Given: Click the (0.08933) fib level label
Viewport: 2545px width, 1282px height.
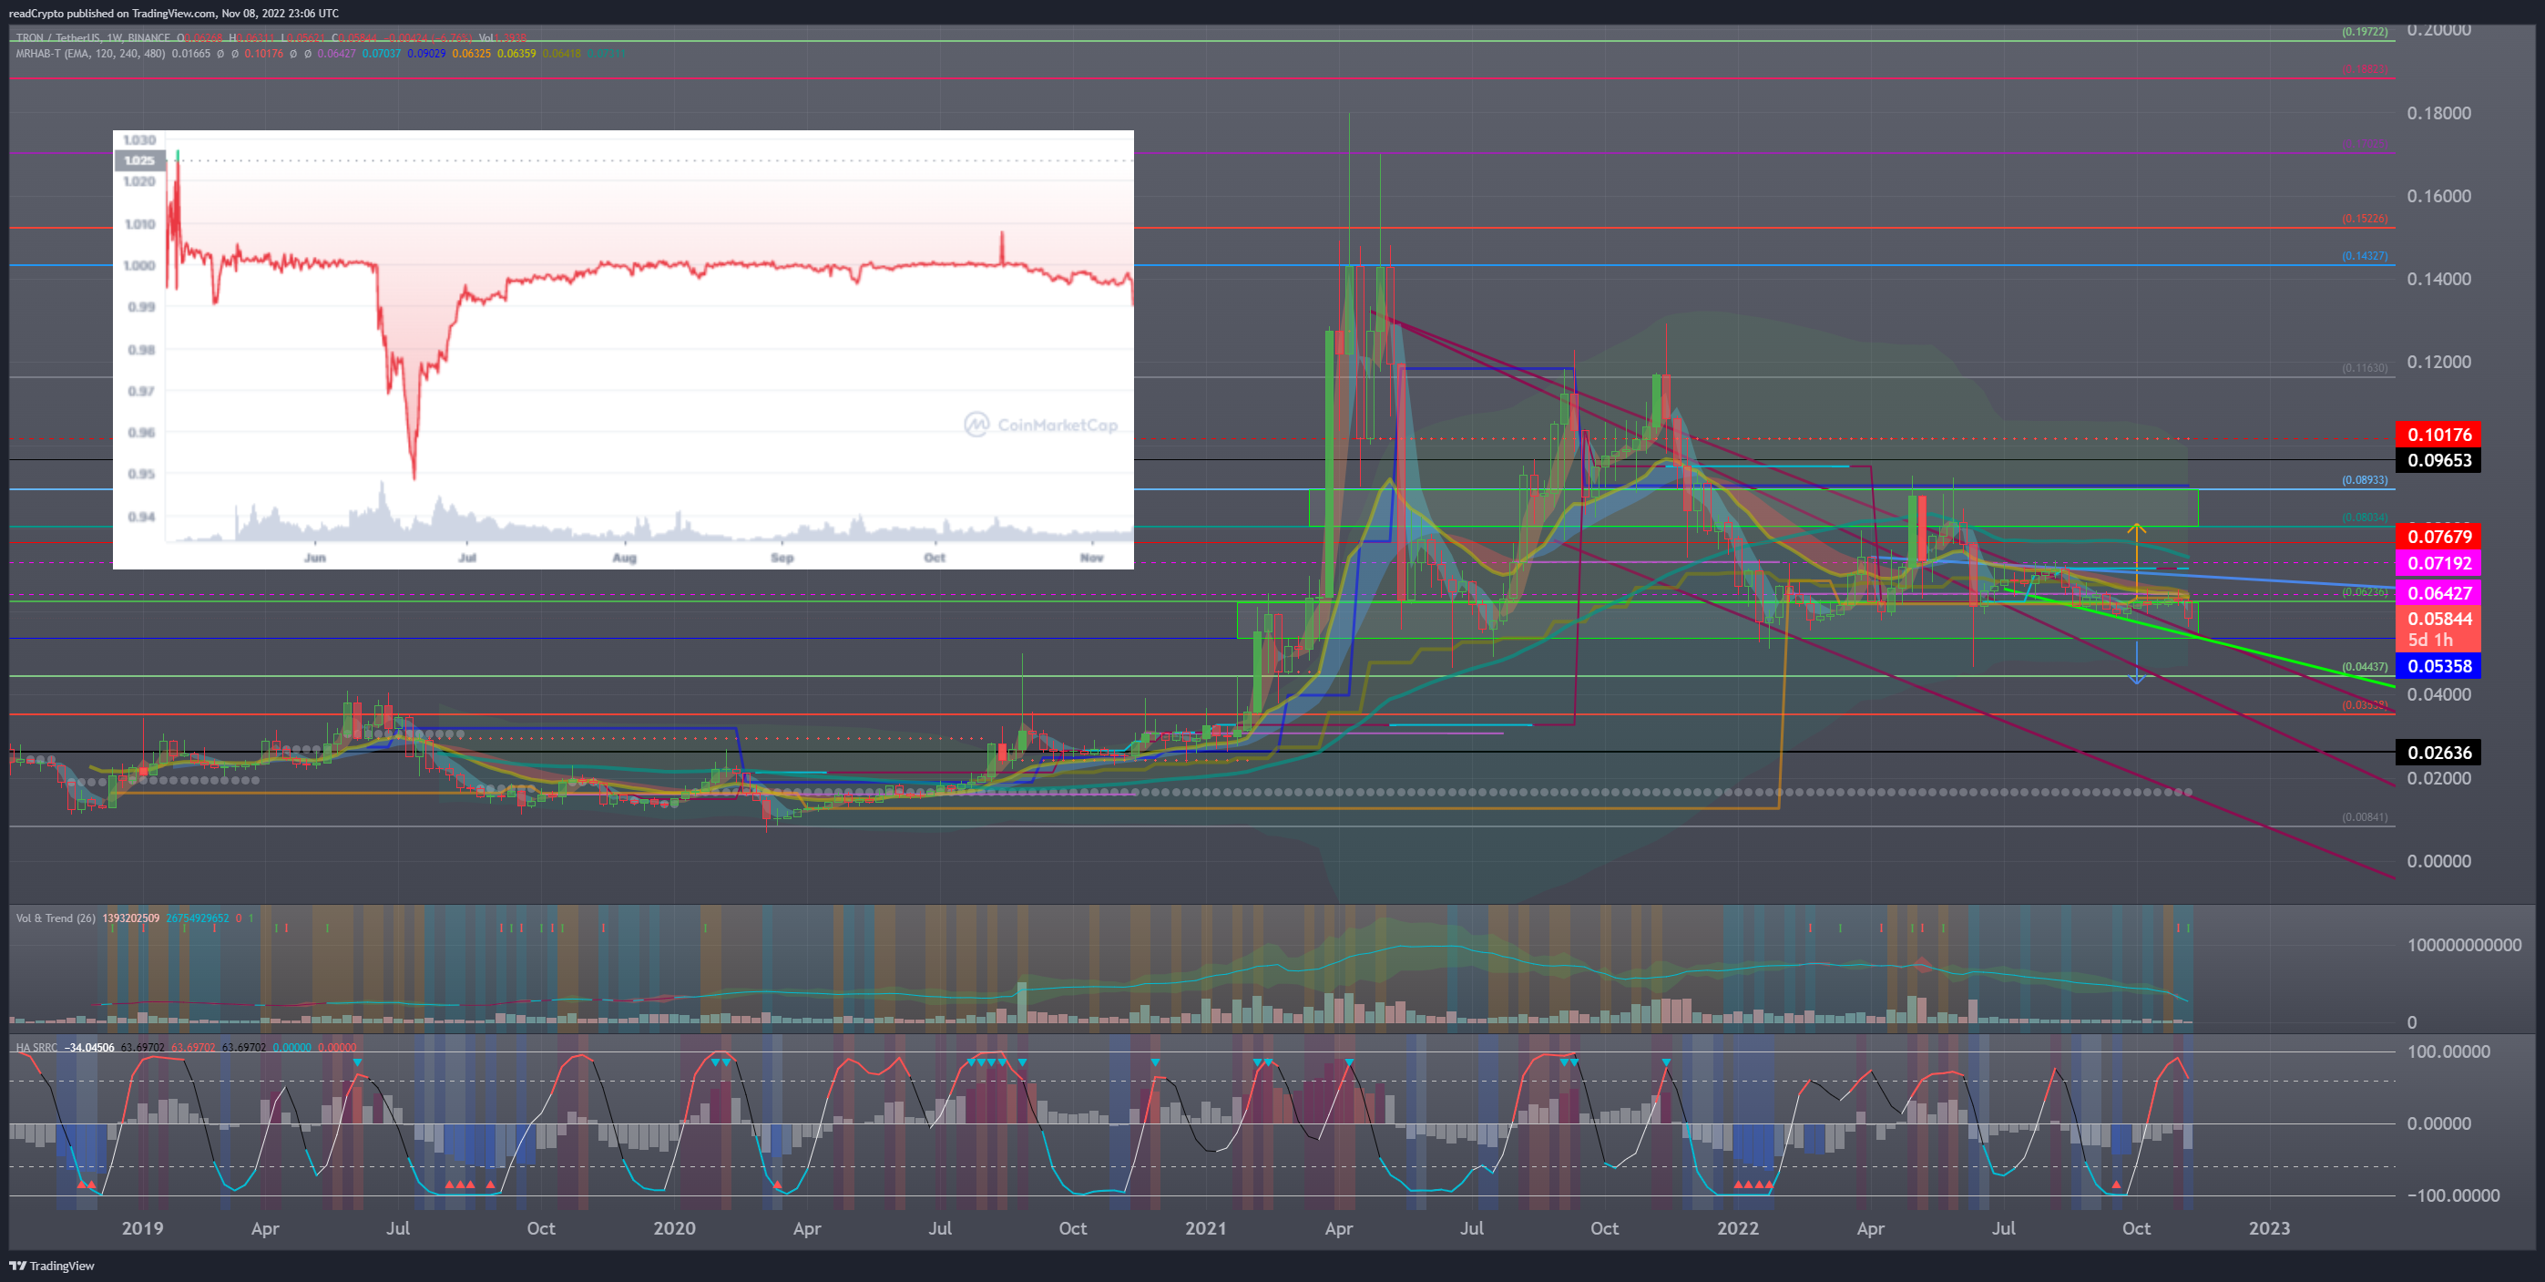Looking at the screenshot, I should tap(2365, 479).
